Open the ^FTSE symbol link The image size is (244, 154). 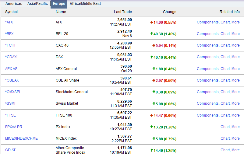coord(10,115)
